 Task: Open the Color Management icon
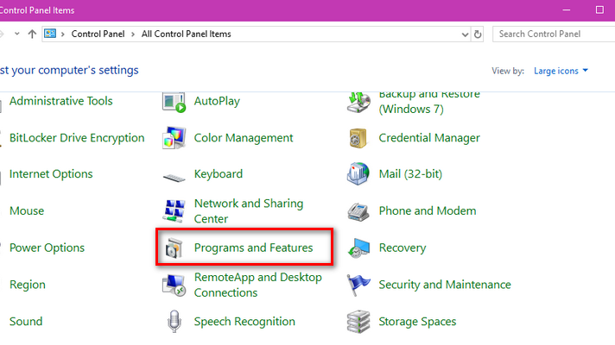(174, 138)
